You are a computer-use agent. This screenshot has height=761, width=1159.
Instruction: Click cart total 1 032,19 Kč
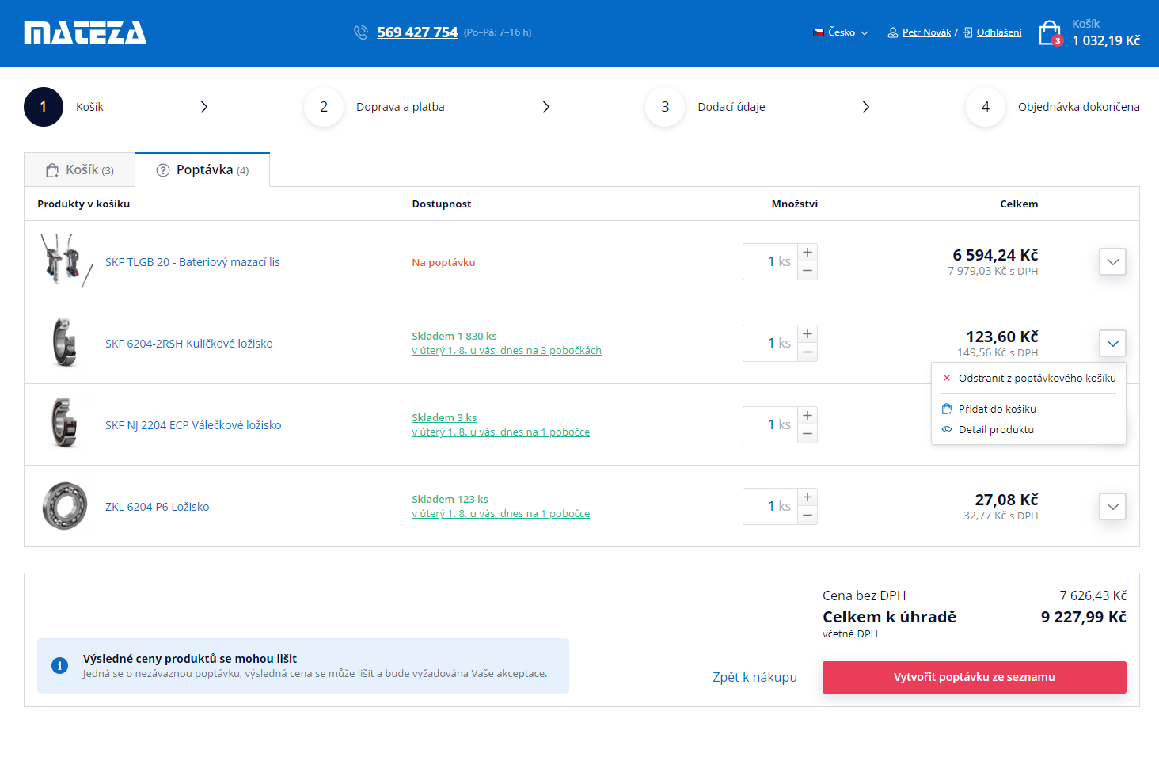(1106, 40)
